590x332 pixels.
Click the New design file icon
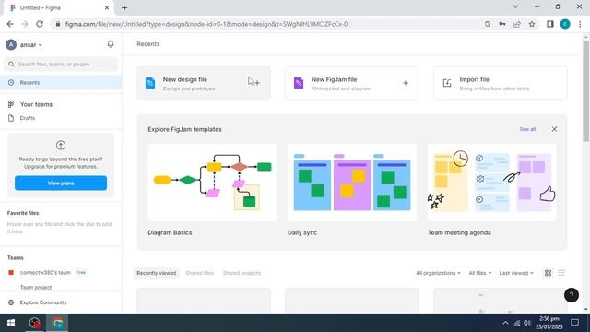(150, 83)
